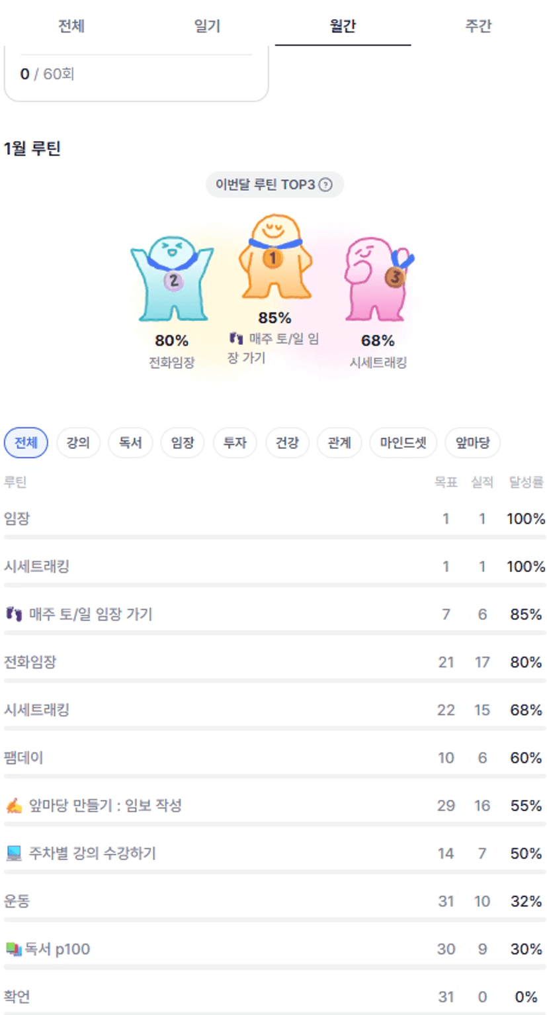Select the 건강 filter chip
This screenshot has width=547, height=1015.
(287, 443)
